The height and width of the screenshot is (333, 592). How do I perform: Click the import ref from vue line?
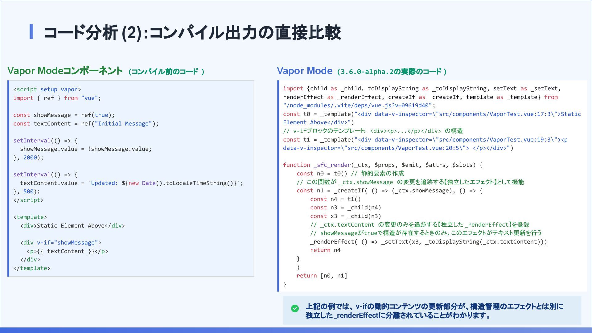click(x=57, y=98)
